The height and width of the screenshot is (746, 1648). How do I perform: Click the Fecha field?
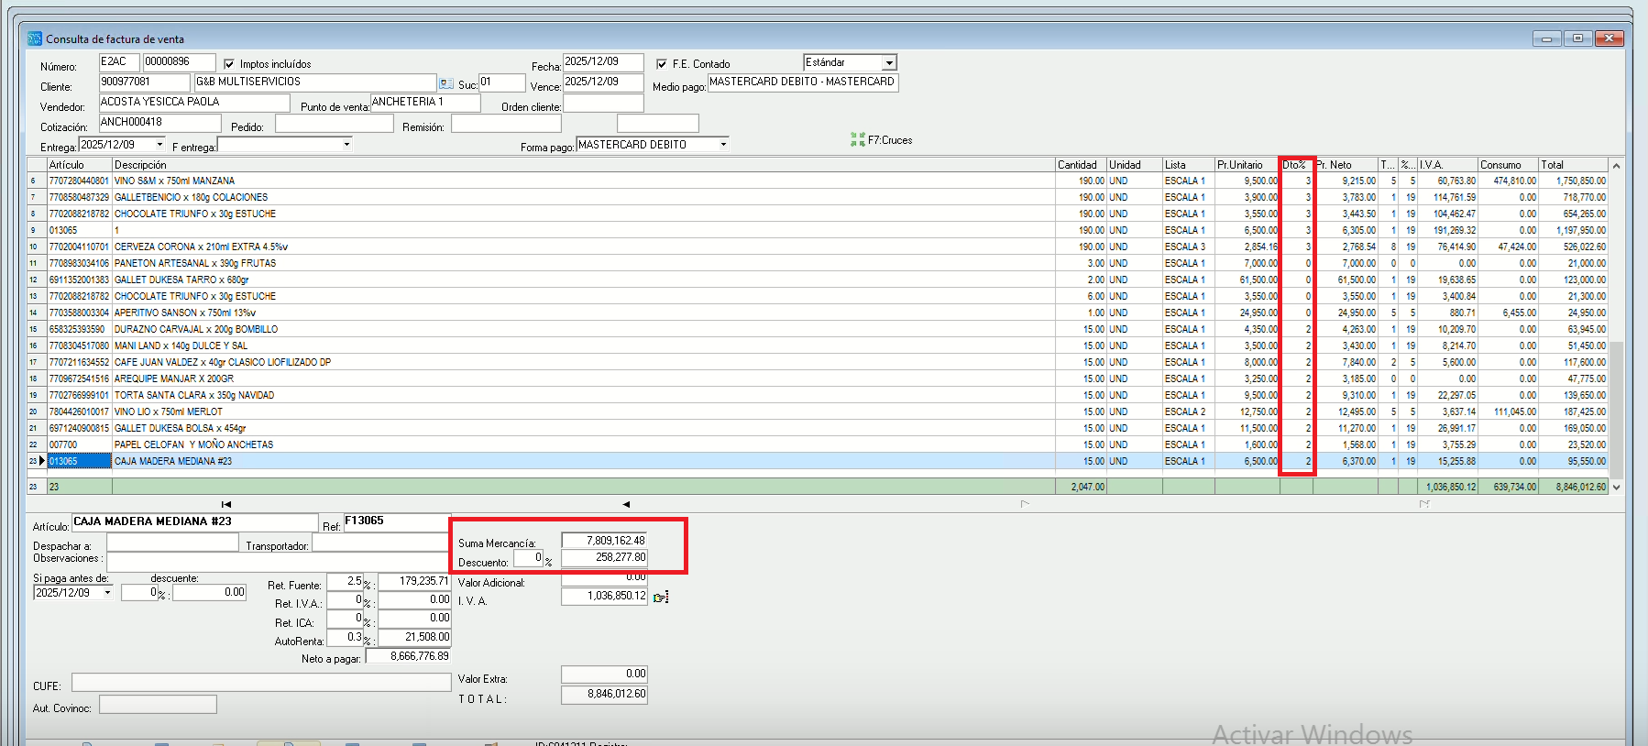click(x=603, y=62)
